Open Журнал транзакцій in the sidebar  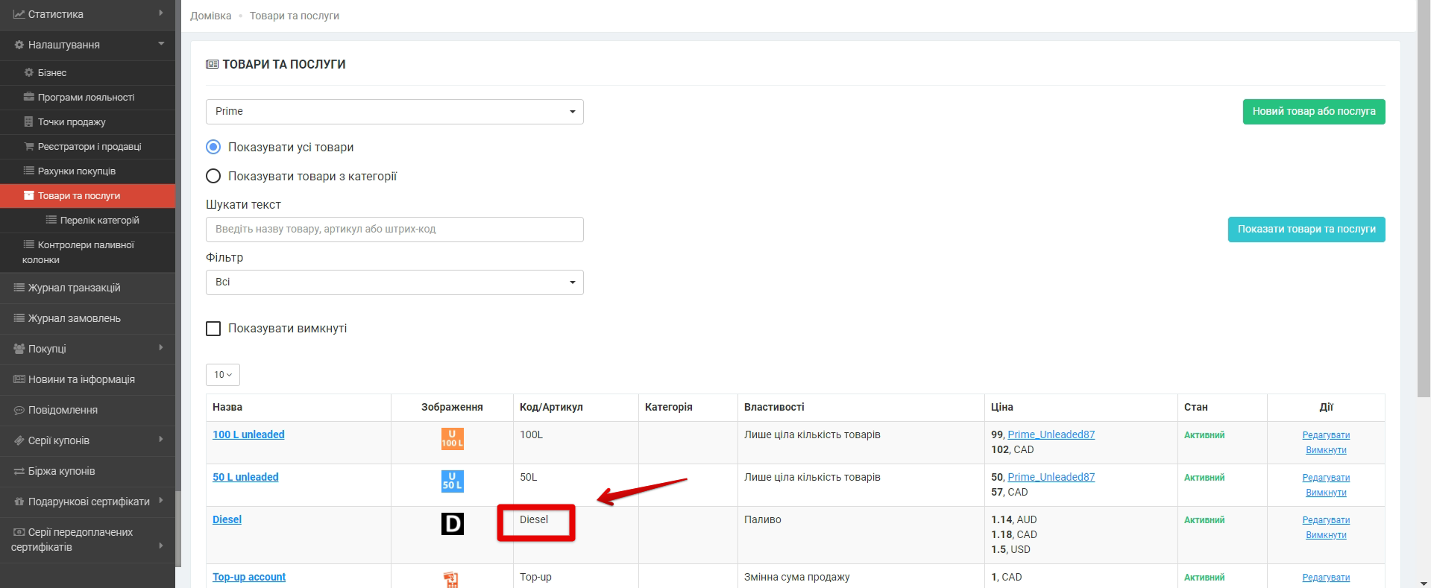click(x=74, y=288)
